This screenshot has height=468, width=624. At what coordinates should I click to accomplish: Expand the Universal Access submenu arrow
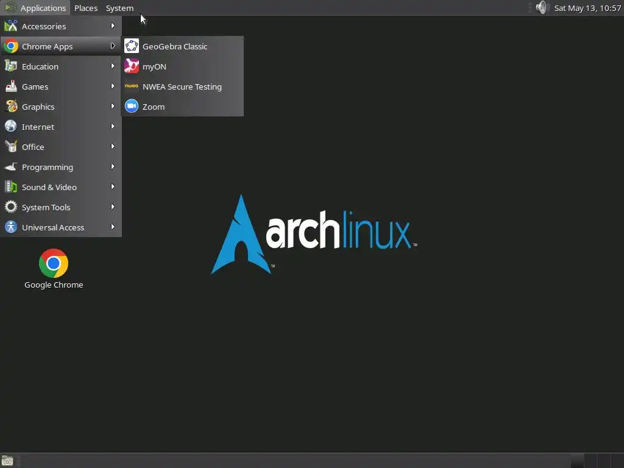pyautogui.click(x=113, y=227)
